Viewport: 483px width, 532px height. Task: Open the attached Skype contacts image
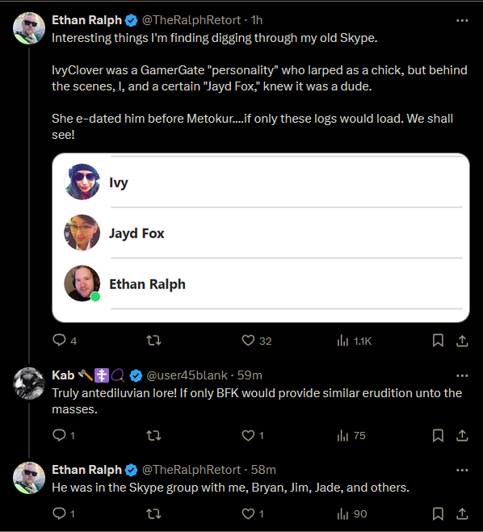[261, 237]
